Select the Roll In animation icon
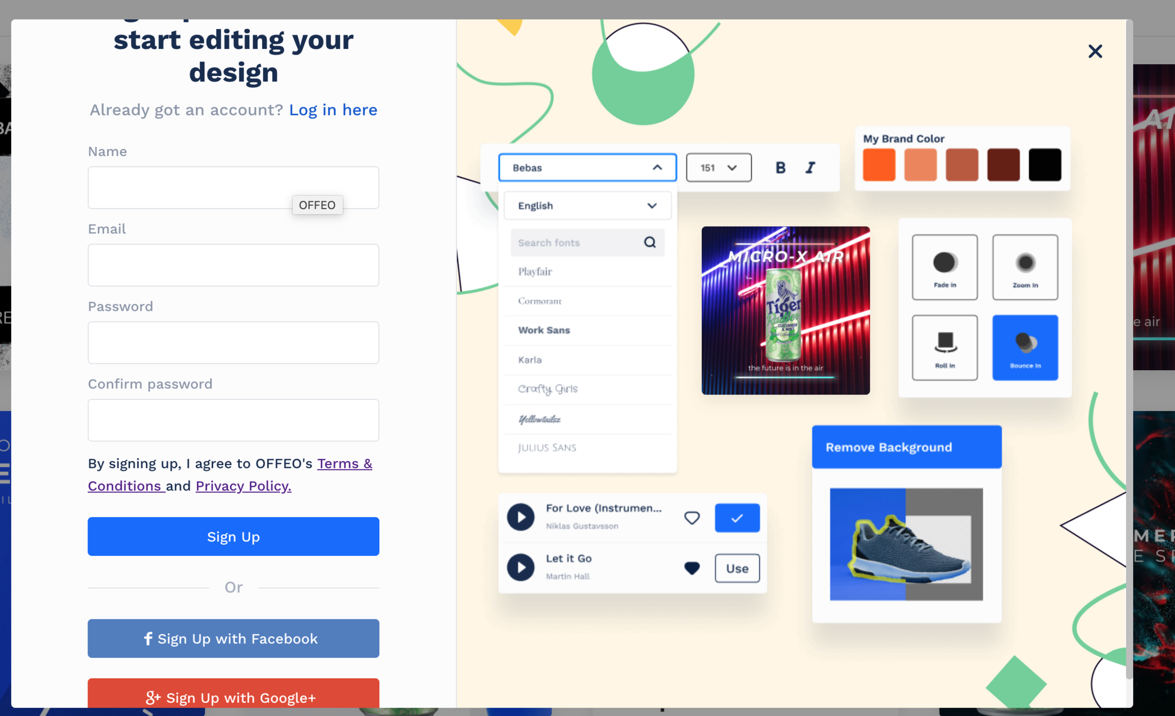The height and width of the screenshot is (716, 1175). (x=944, y=347)
